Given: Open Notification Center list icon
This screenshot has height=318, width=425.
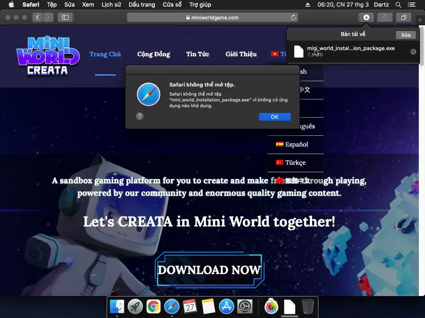Looking at the screenshot, I should 412,5.
